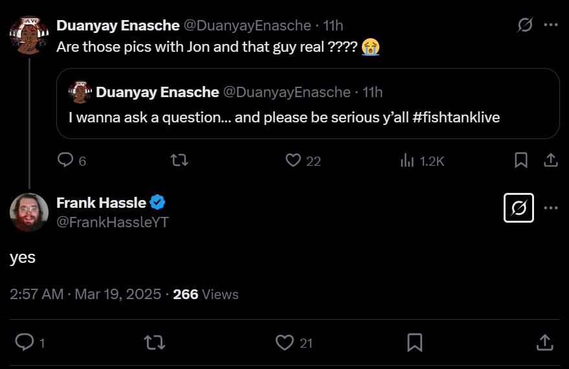The image size is (569, 369).
Task: Reply to Frank Hassle's post
Action: point(25,342)
